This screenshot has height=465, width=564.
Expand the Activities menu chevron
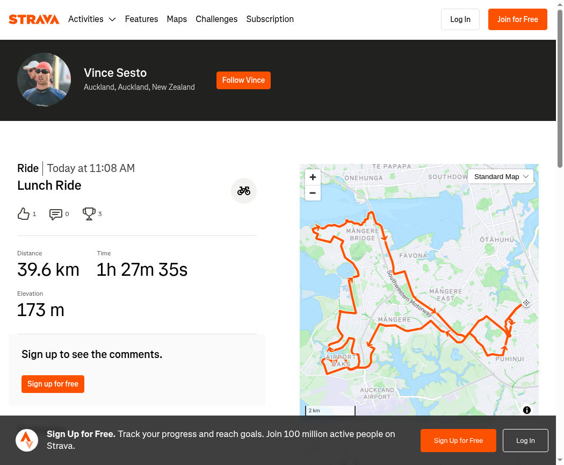point(112,19)
